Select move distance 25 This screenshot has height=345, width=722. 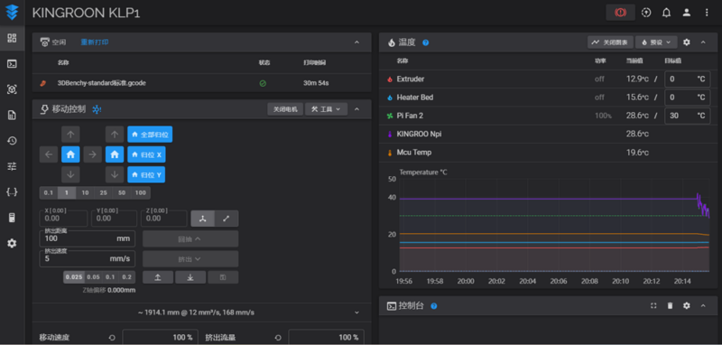pyautogui.click(x=104, y=193)
